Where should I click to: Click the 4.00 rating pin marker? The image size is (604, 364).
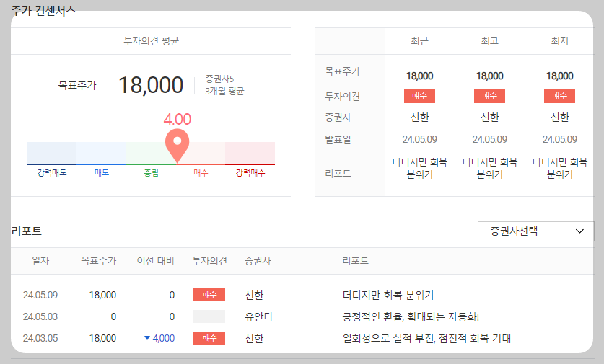pos(178,146)
